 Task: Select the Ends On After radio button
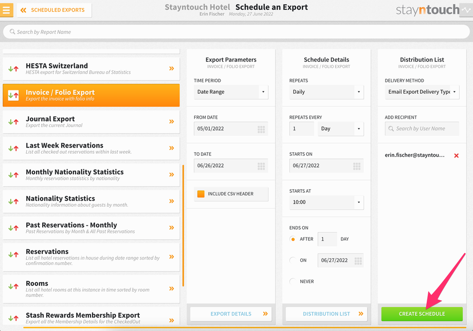[293, 239]
